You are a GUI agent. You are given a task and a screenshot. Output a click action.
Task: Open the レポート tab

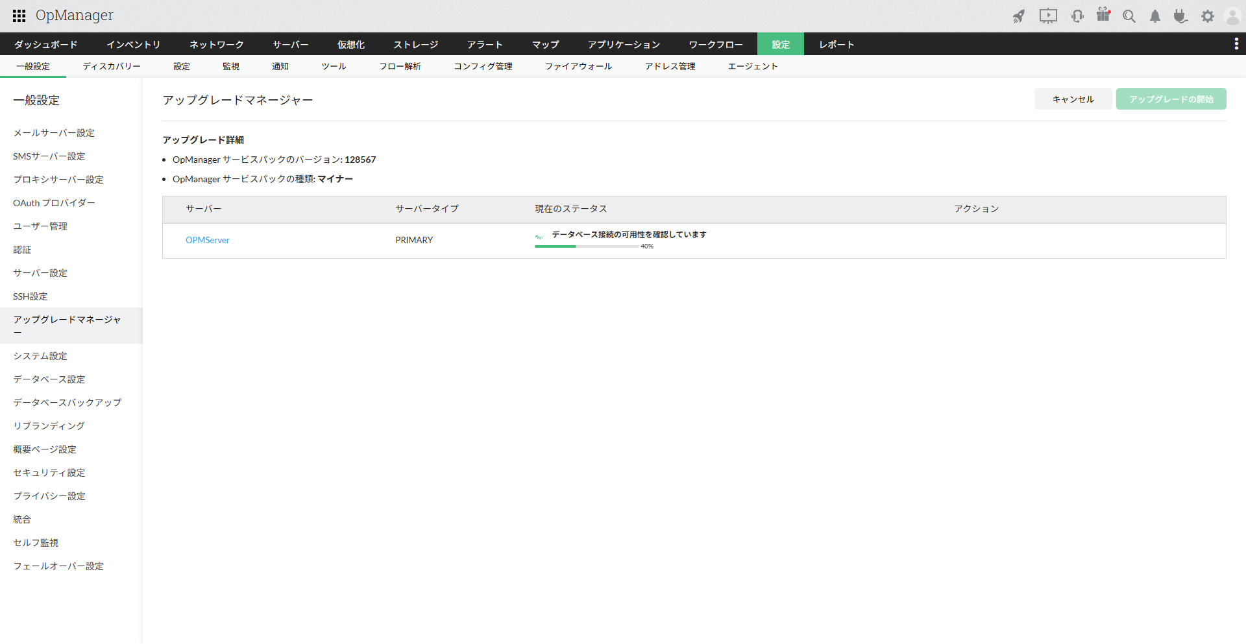[837, 44]
